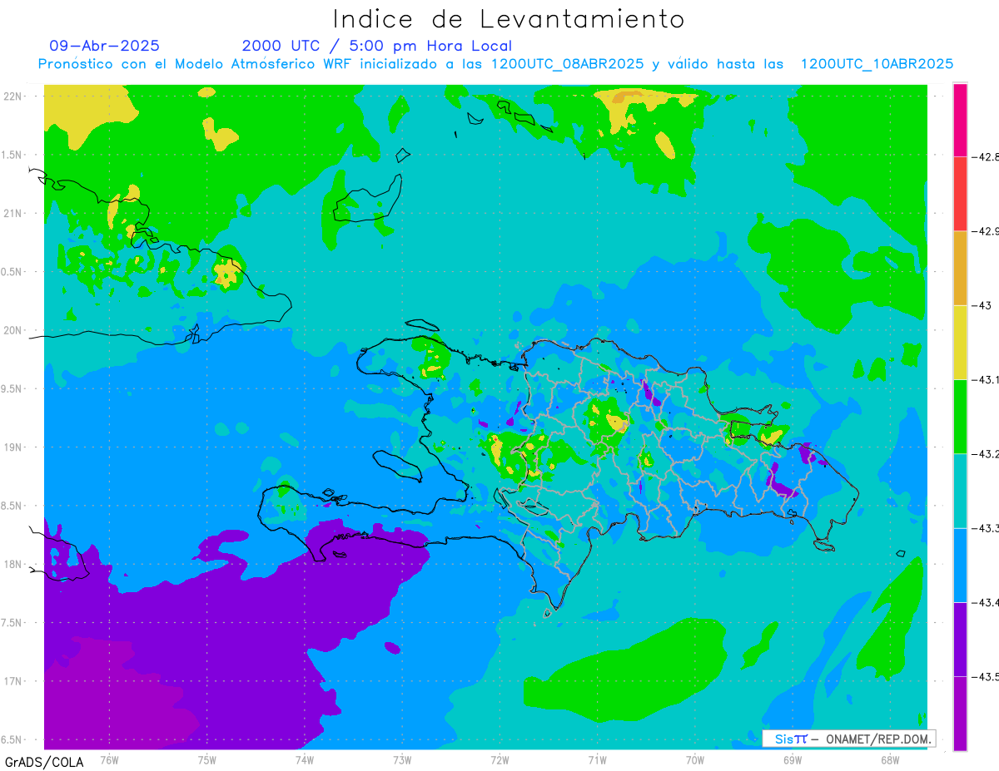999x771 pixels.
Task: Select the '17N' latitude label
Action: pyautogui.click(x=13, y=681)
